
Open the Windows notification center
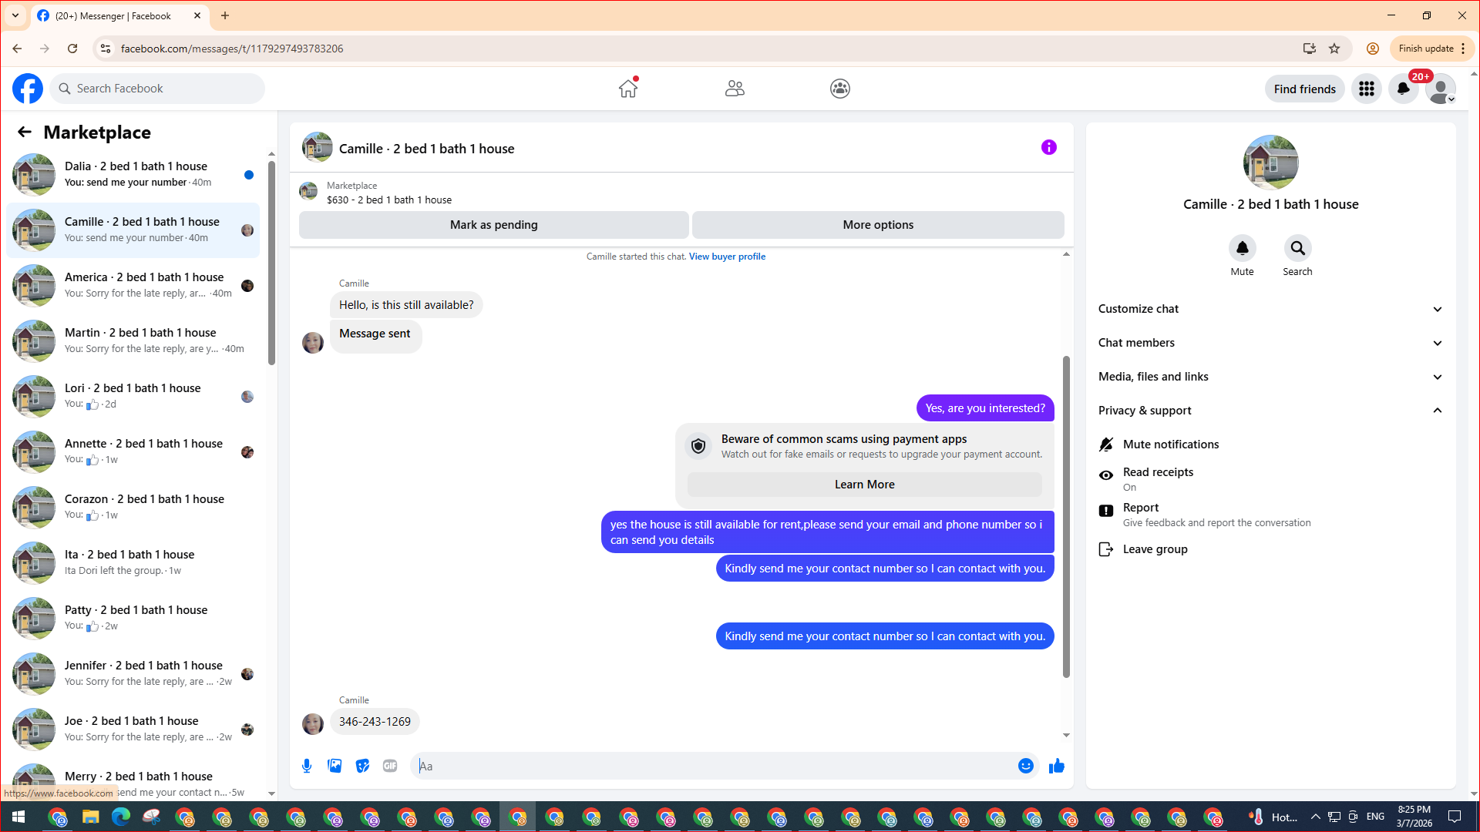(1455, 817)
